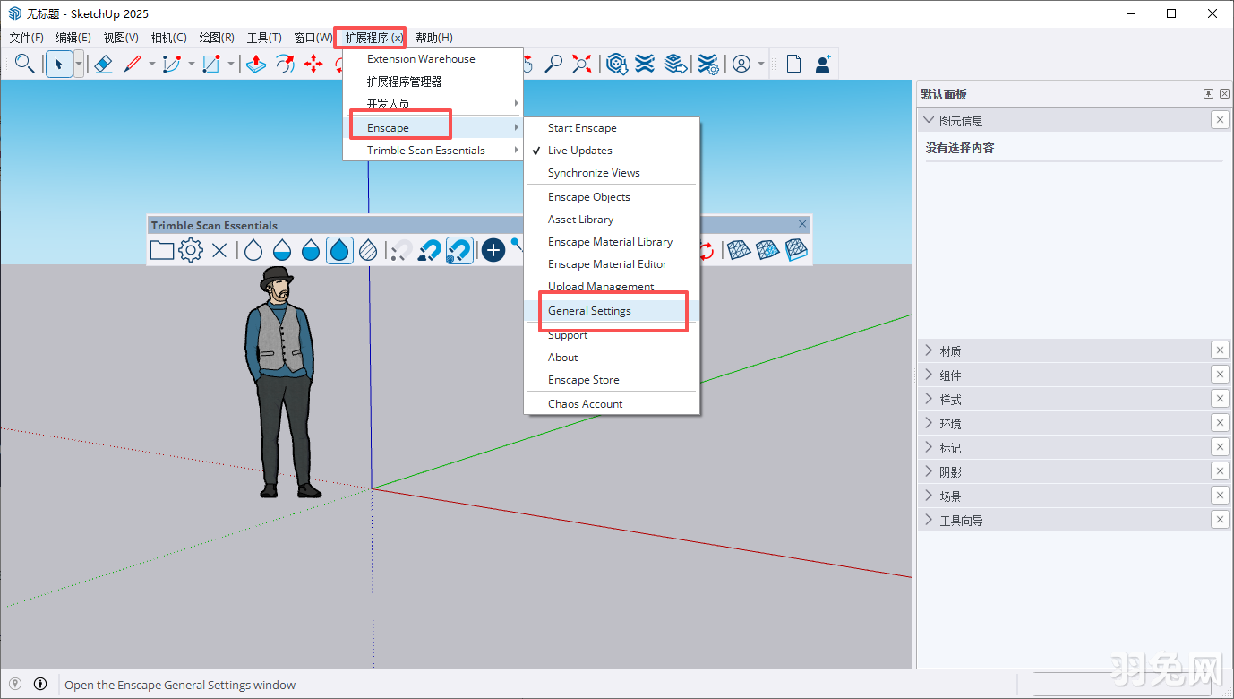The image size is (1234, 699).
Task: Toggle the highlighted magnet snap button
Action: point(459,250)
